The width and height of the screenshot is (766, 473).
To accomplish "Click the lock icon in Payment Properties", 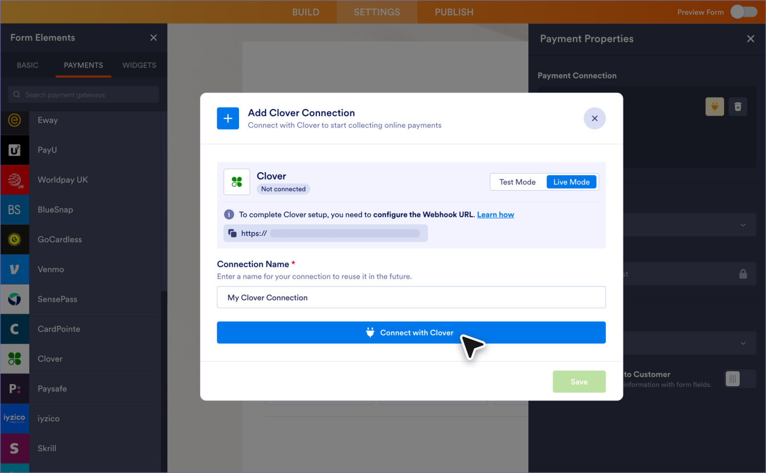I will click(743, 274).
